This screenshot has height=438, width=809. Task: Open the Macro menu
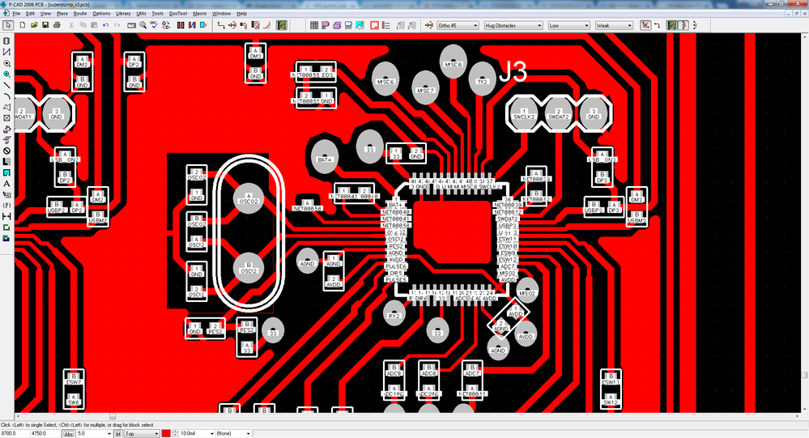coord(200,14)
